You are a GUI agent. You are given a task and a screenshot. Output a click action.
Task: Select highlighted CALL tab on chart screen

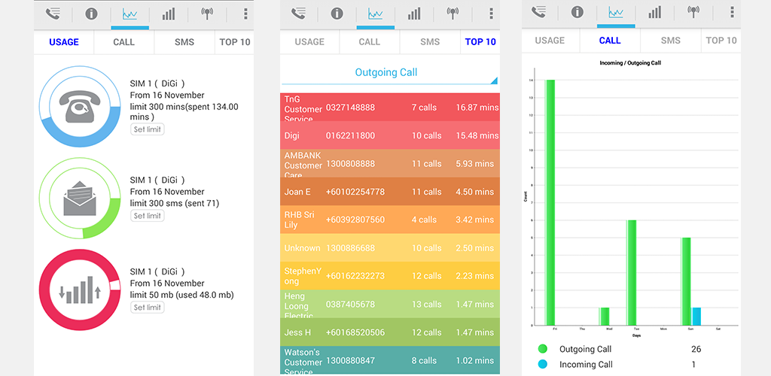[610, 41]
